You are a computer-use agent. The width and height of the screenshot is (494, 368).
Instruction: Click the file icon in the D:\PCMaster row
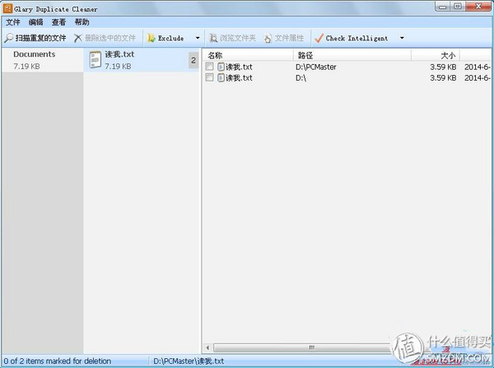coord(221,67)
